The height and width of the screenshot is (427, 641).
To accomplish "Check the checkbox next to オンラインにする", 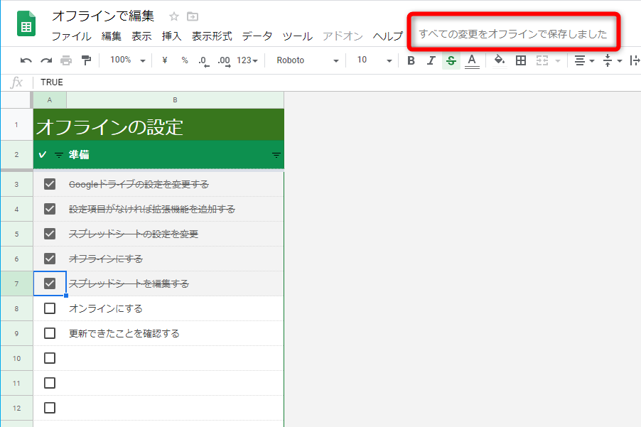I will pyautogui.click(x=49, y=308).
